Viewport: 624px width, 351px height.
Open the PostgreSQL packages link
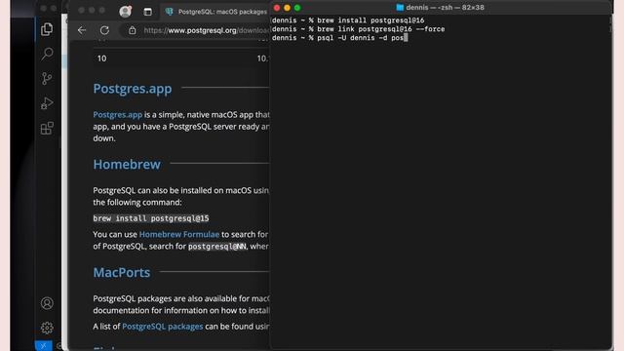click(163, 327)
